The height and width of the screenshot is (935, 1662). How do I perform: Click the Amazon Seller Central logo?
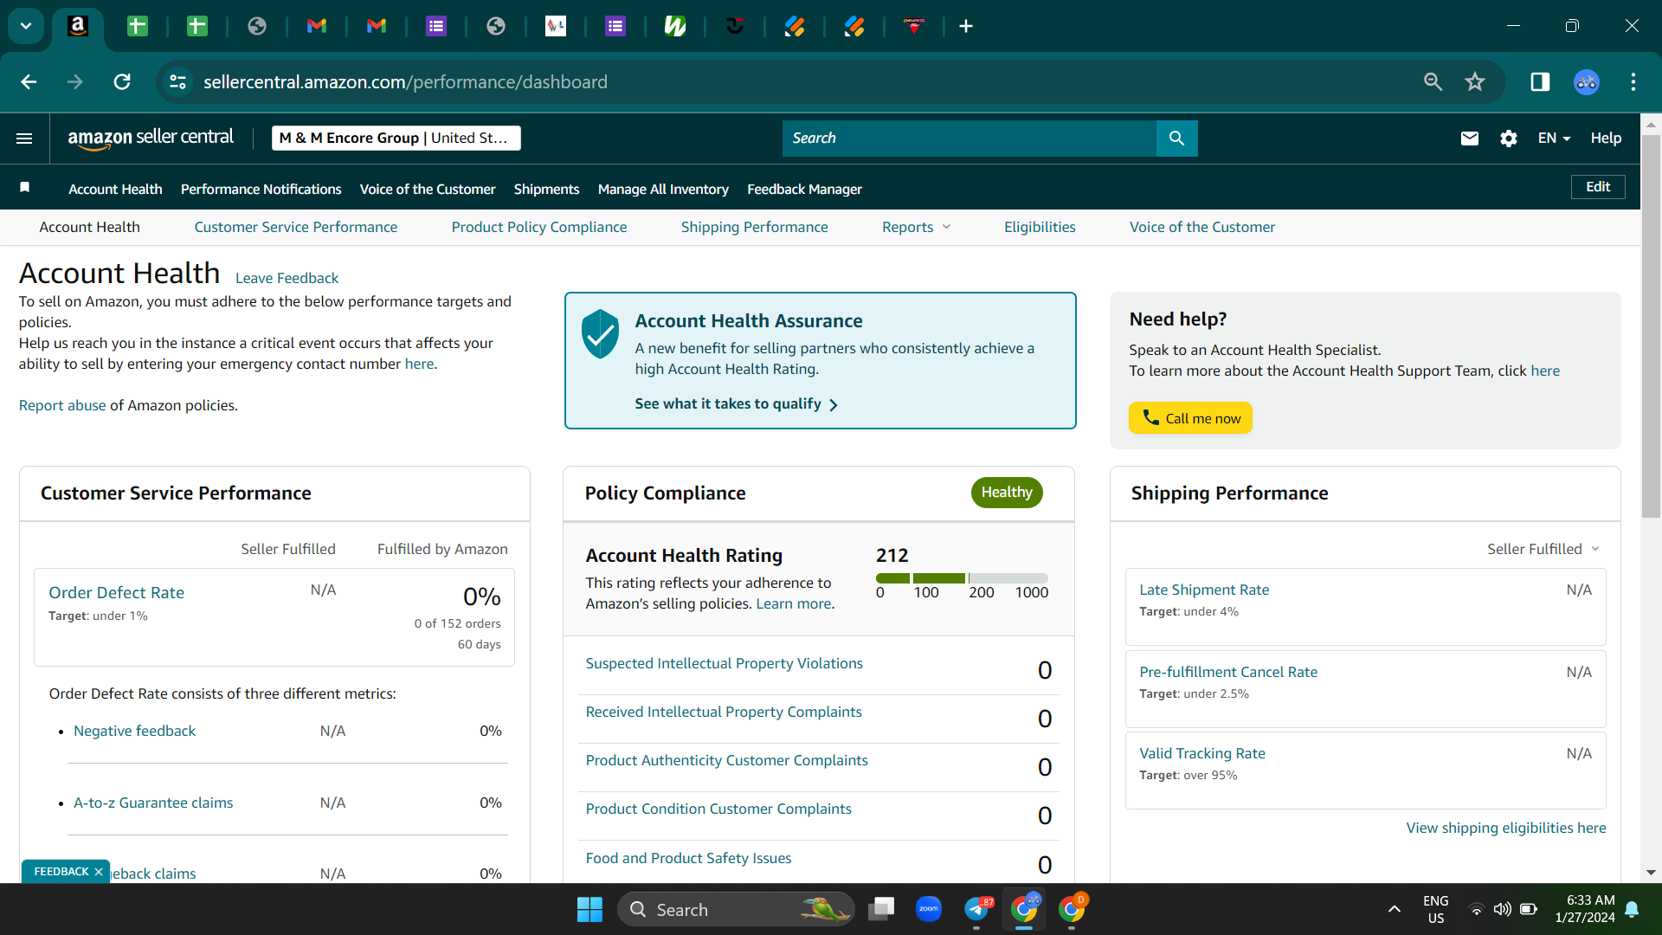coord(151,138)
